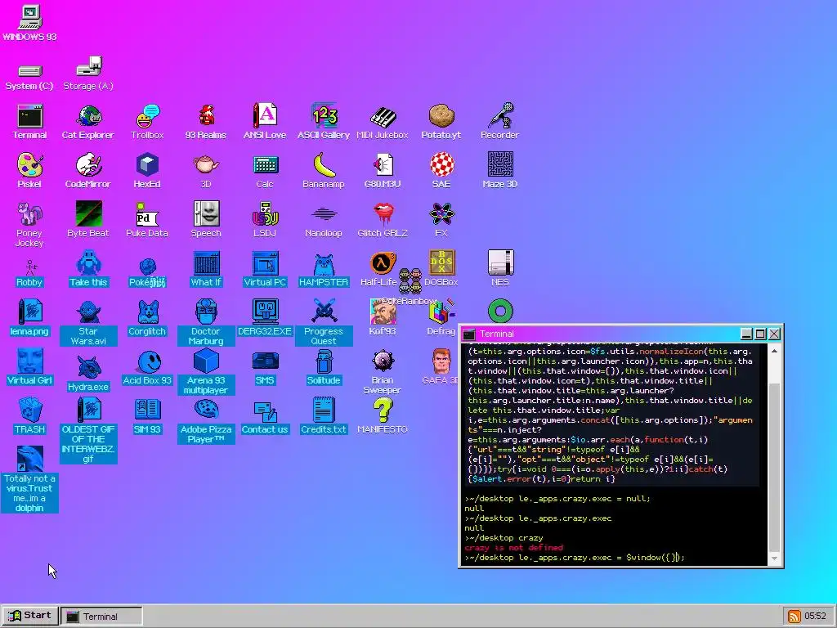Launch the Calc calculator icon
The image size is (837, 628).
[x=265, y=171]
